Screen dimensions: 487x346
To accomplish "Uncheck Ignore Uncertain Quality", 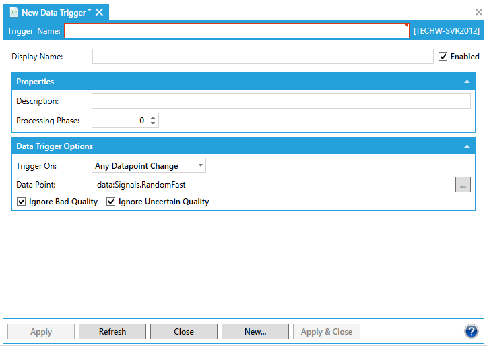I will (111, 202).
